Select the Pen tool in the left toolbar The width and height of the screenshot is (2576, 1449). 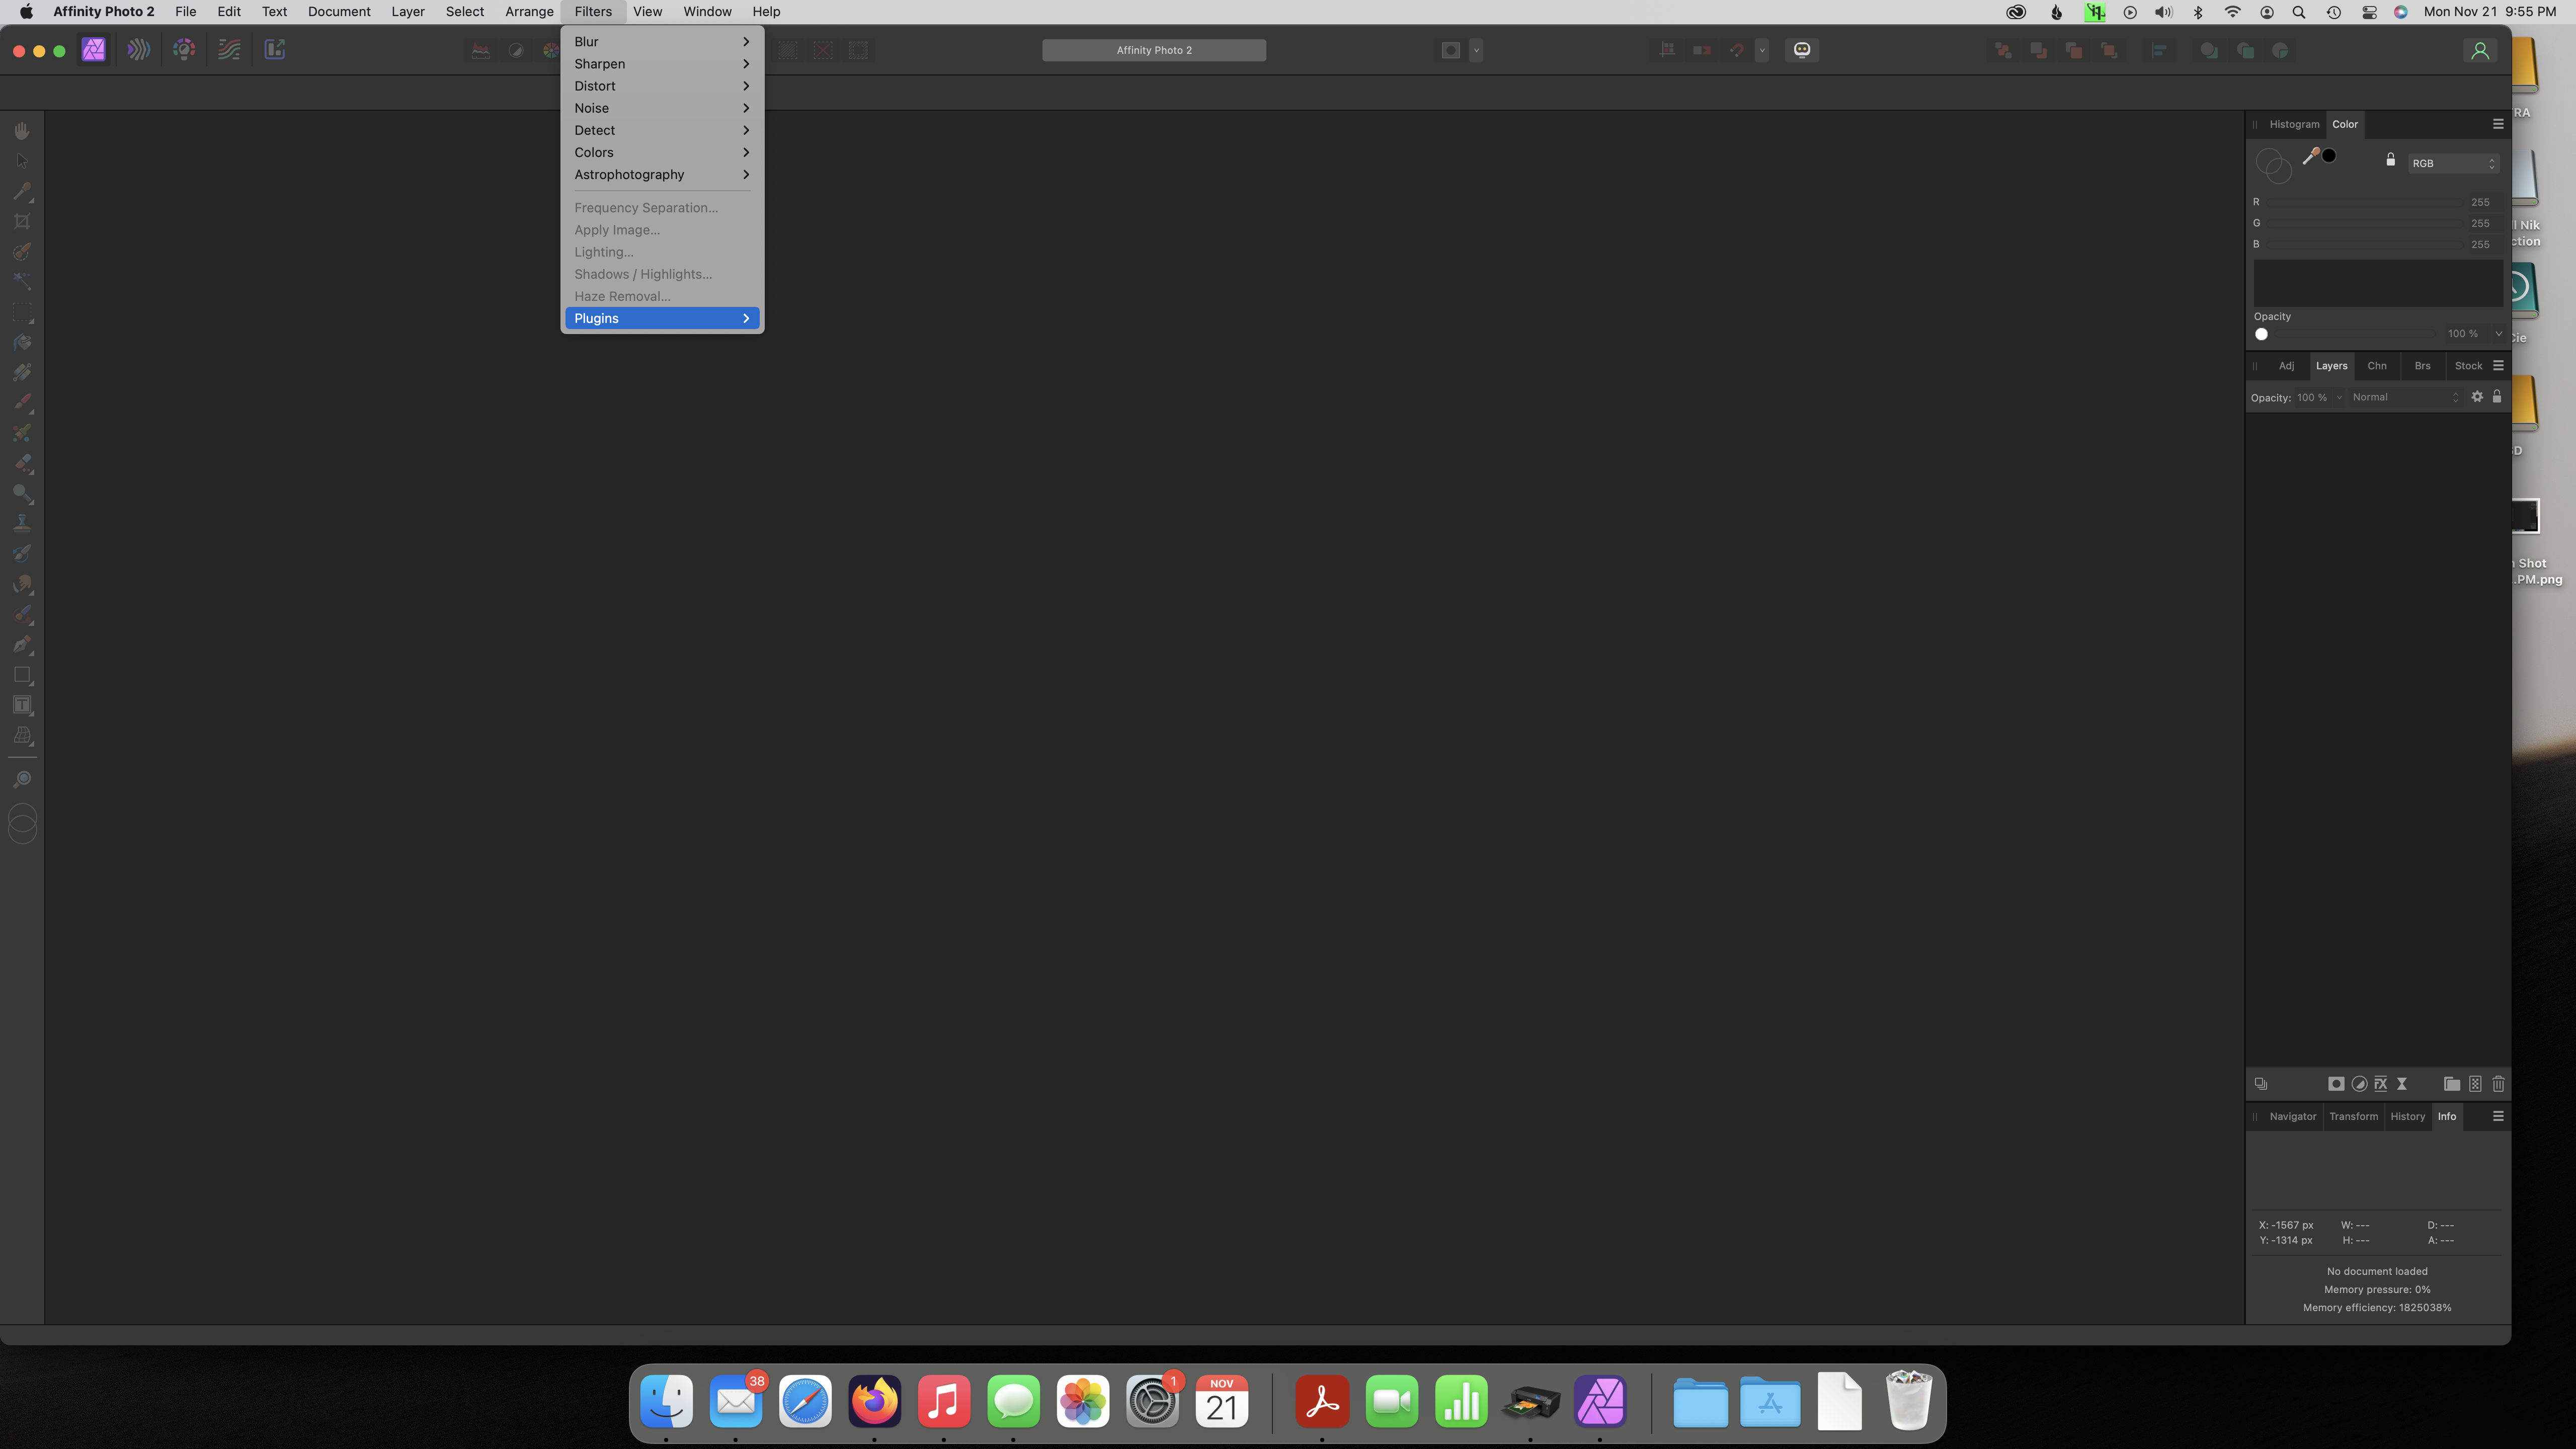[22, 645]
